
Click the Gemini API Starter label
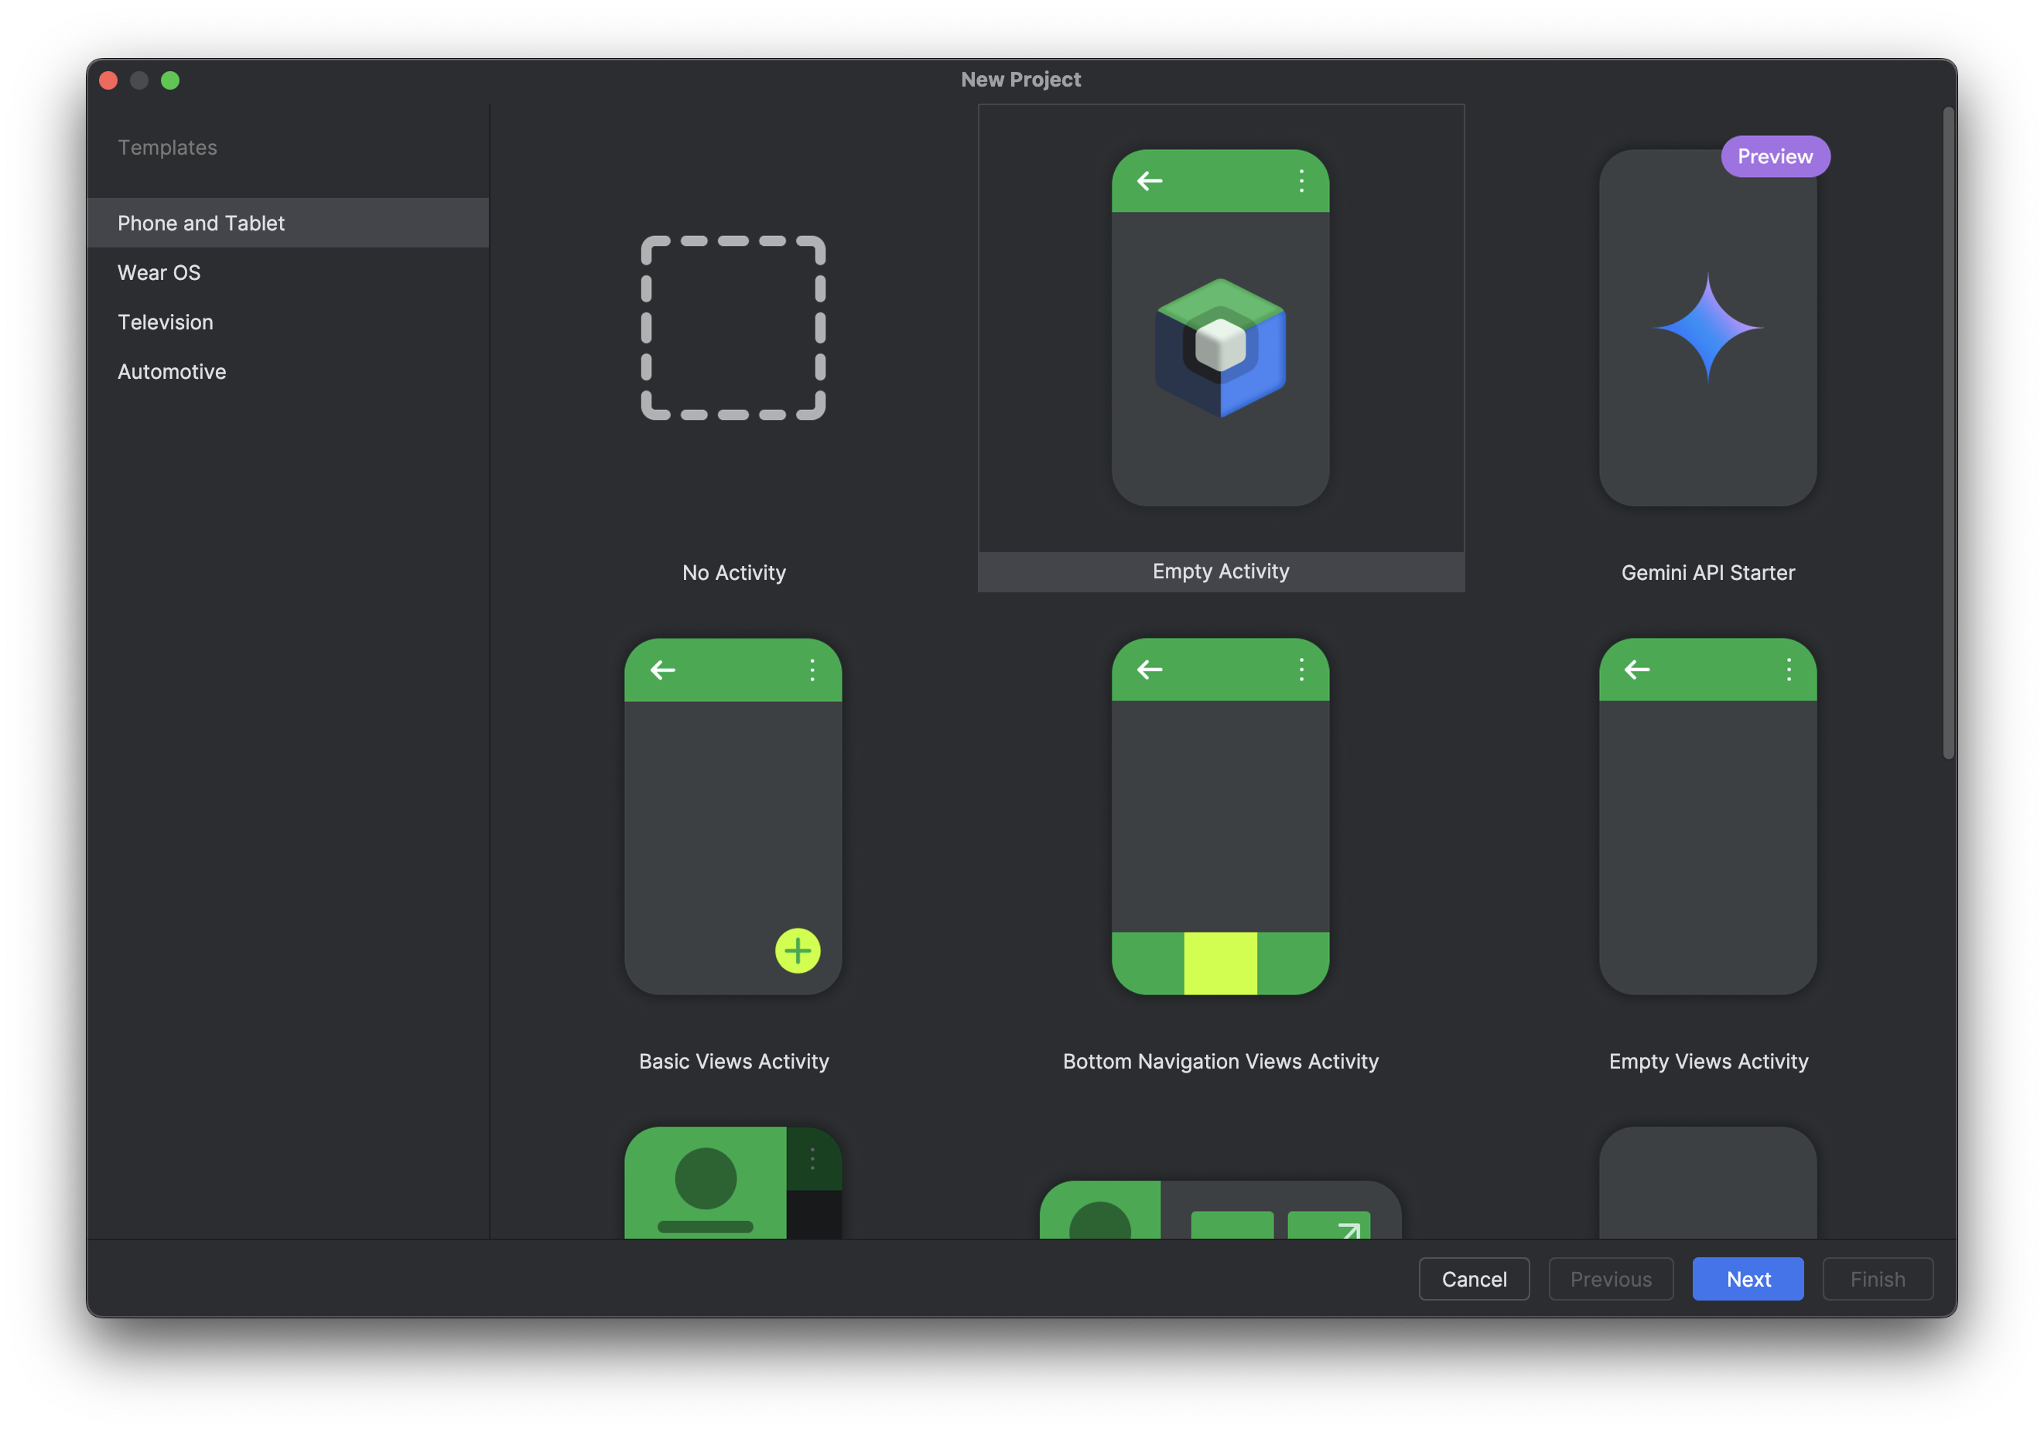pos(1707,572)
